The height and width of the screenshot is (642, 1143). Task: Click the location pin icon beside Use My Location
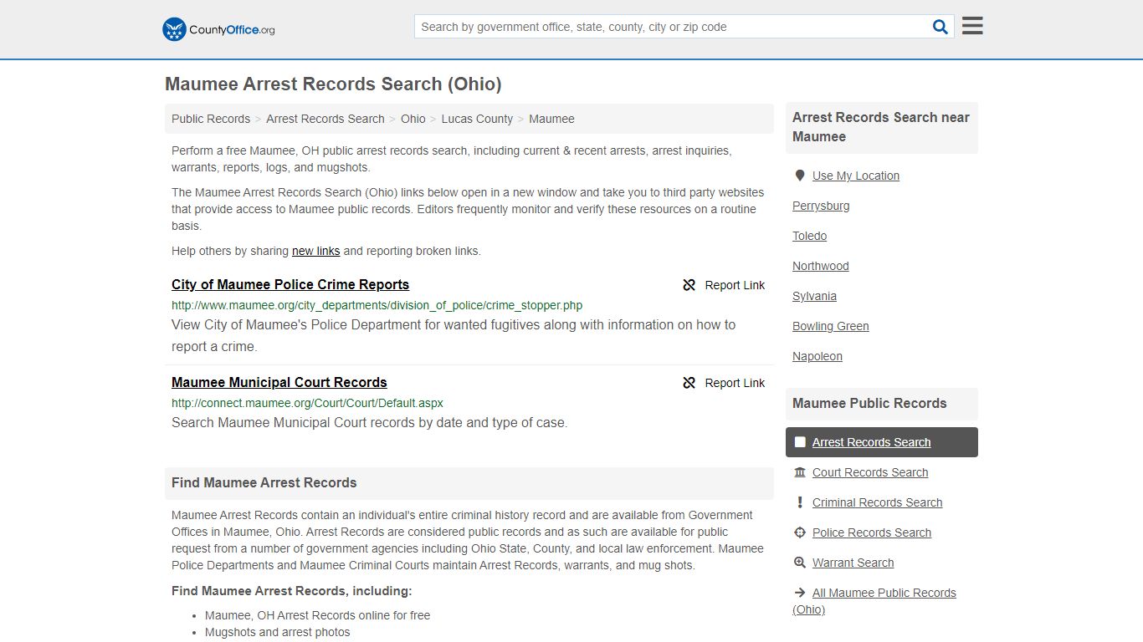click(x=800, y=176)
